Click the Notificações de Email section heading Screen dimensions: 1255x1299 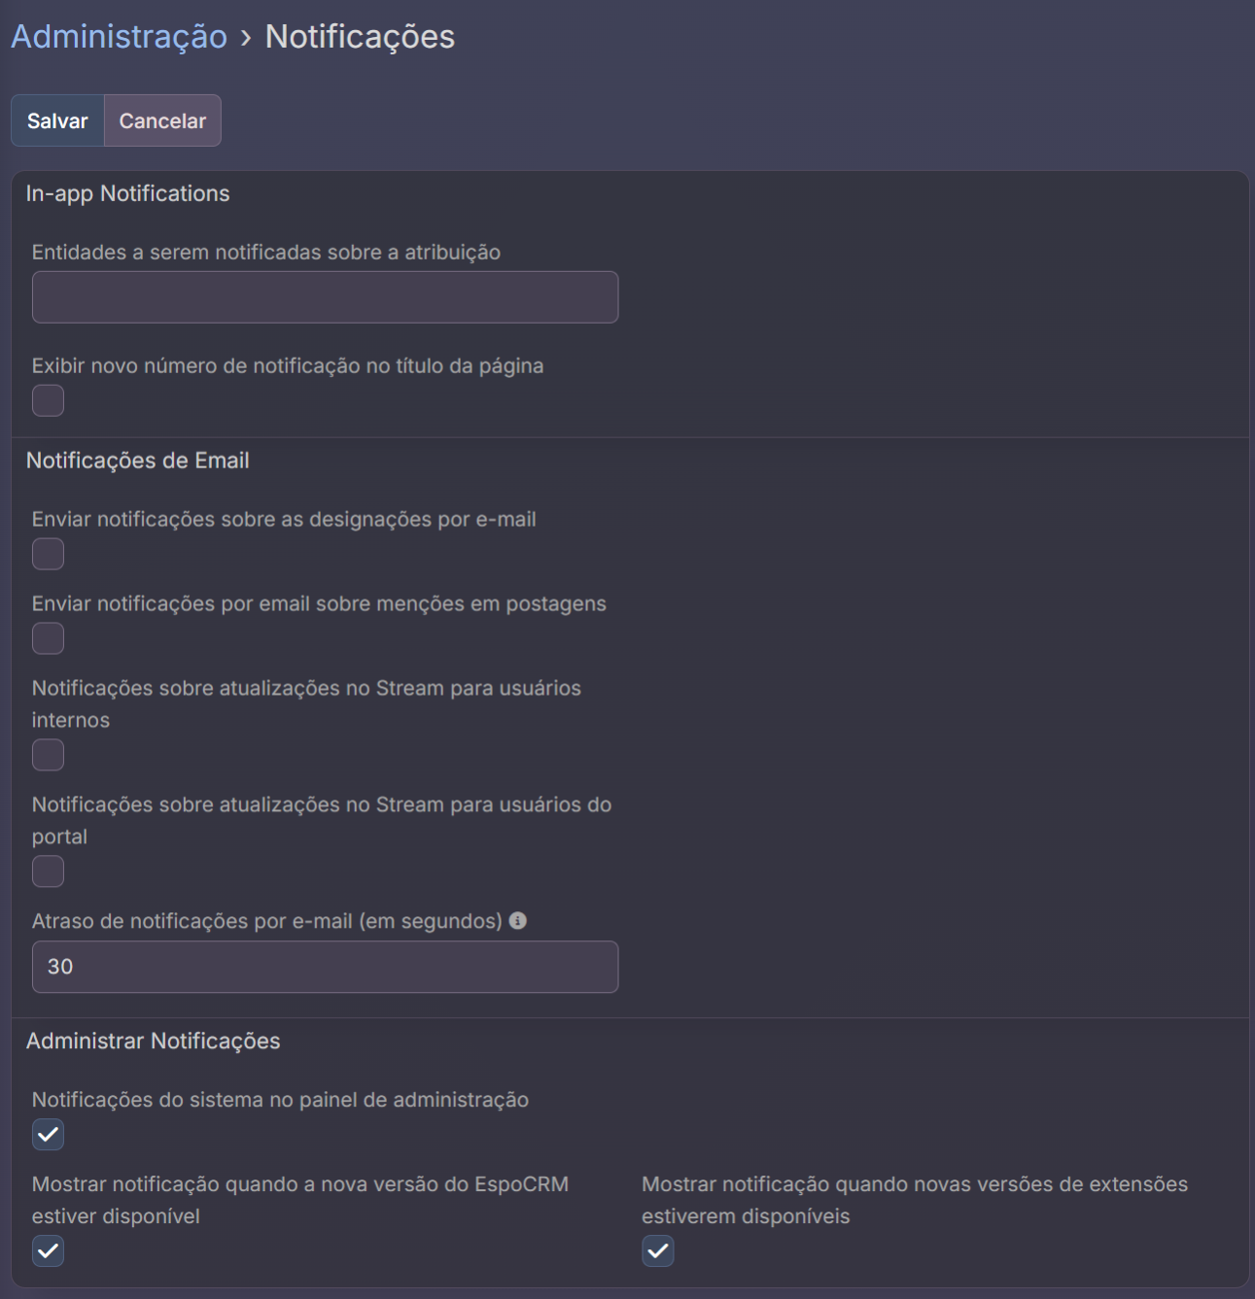coord(137,461)
